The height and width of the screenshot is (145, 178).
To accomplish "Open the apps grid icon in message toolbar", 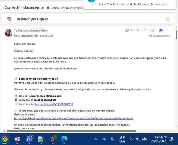I will click(161, 30).
